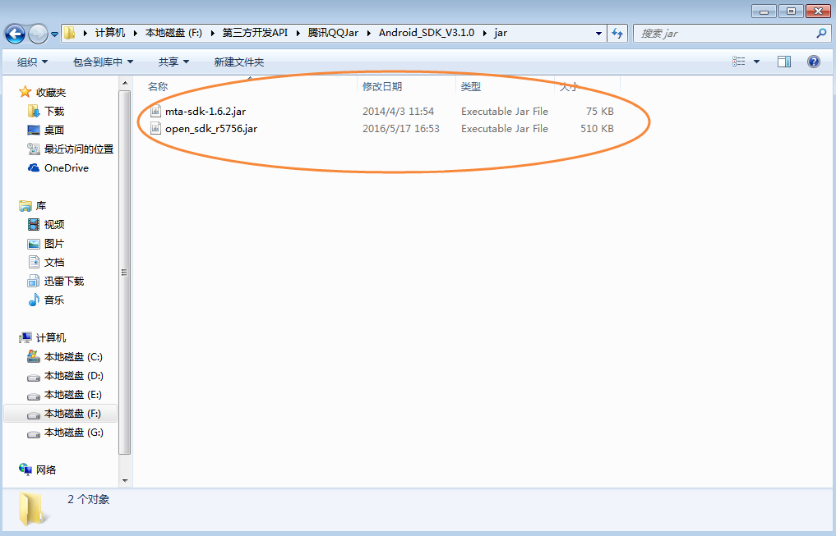
Task: Open 最近访问的位置 in favorites
Action: (79, 149)
